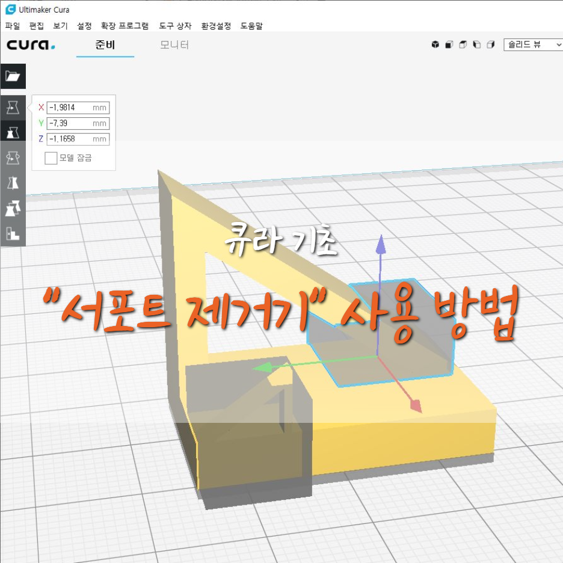
Task: Switch to left side view cube icon
Action: 477,45
